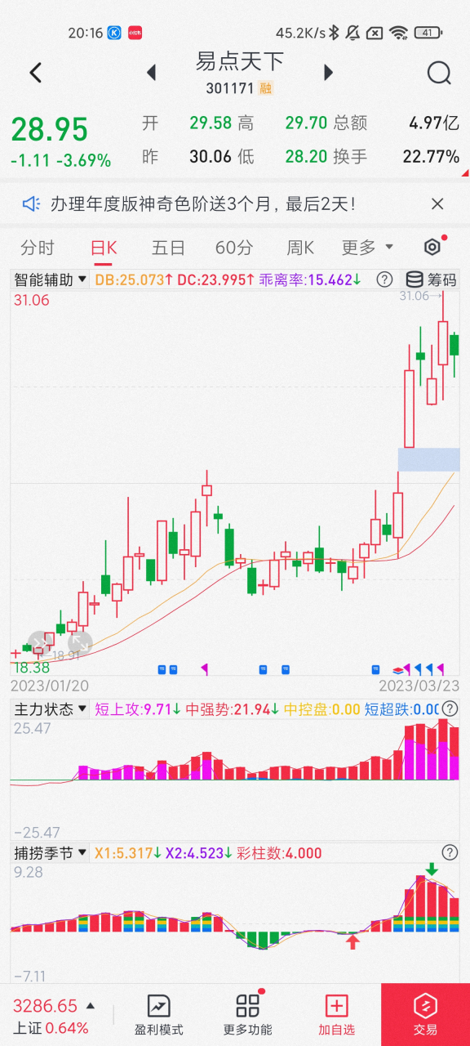
Task: Switch to previous stock with left triangle
Action: (x=151, y=73)
